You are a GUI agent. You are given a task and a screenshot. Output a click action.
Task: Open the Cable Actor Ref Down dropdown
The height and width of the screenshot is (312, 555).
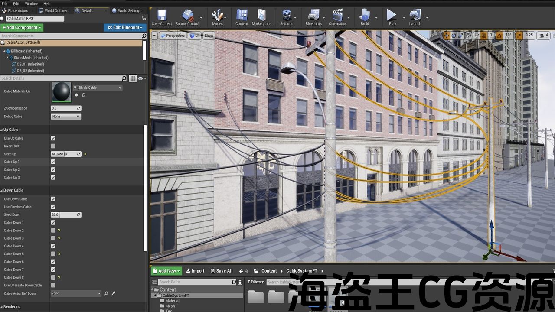click(76, 293)
